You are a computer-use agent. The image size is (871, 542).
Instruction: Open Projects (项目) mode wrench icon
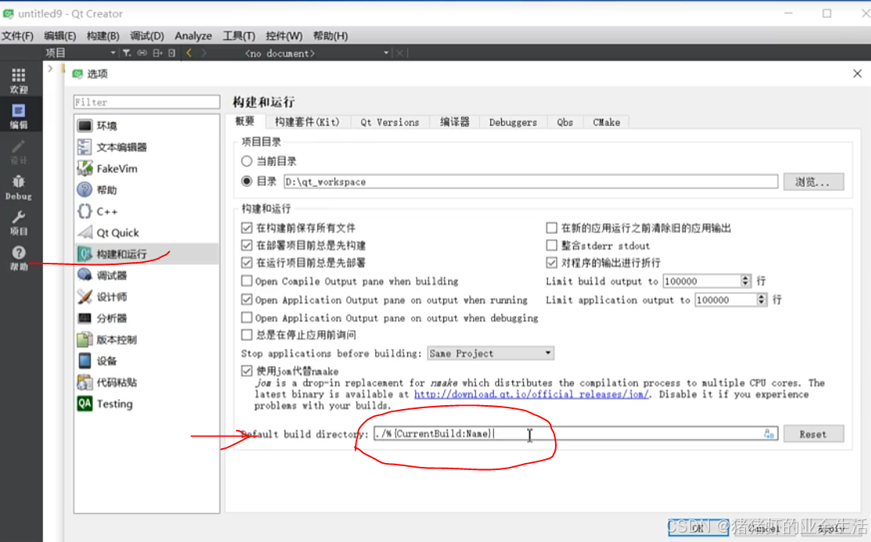click(18, 222)
